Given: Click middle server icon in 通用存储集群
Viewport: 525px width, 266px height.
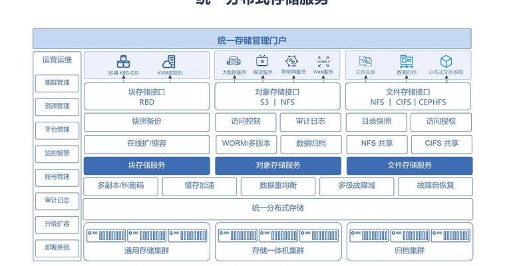Looking at the screenshot, I should (146, 235).
